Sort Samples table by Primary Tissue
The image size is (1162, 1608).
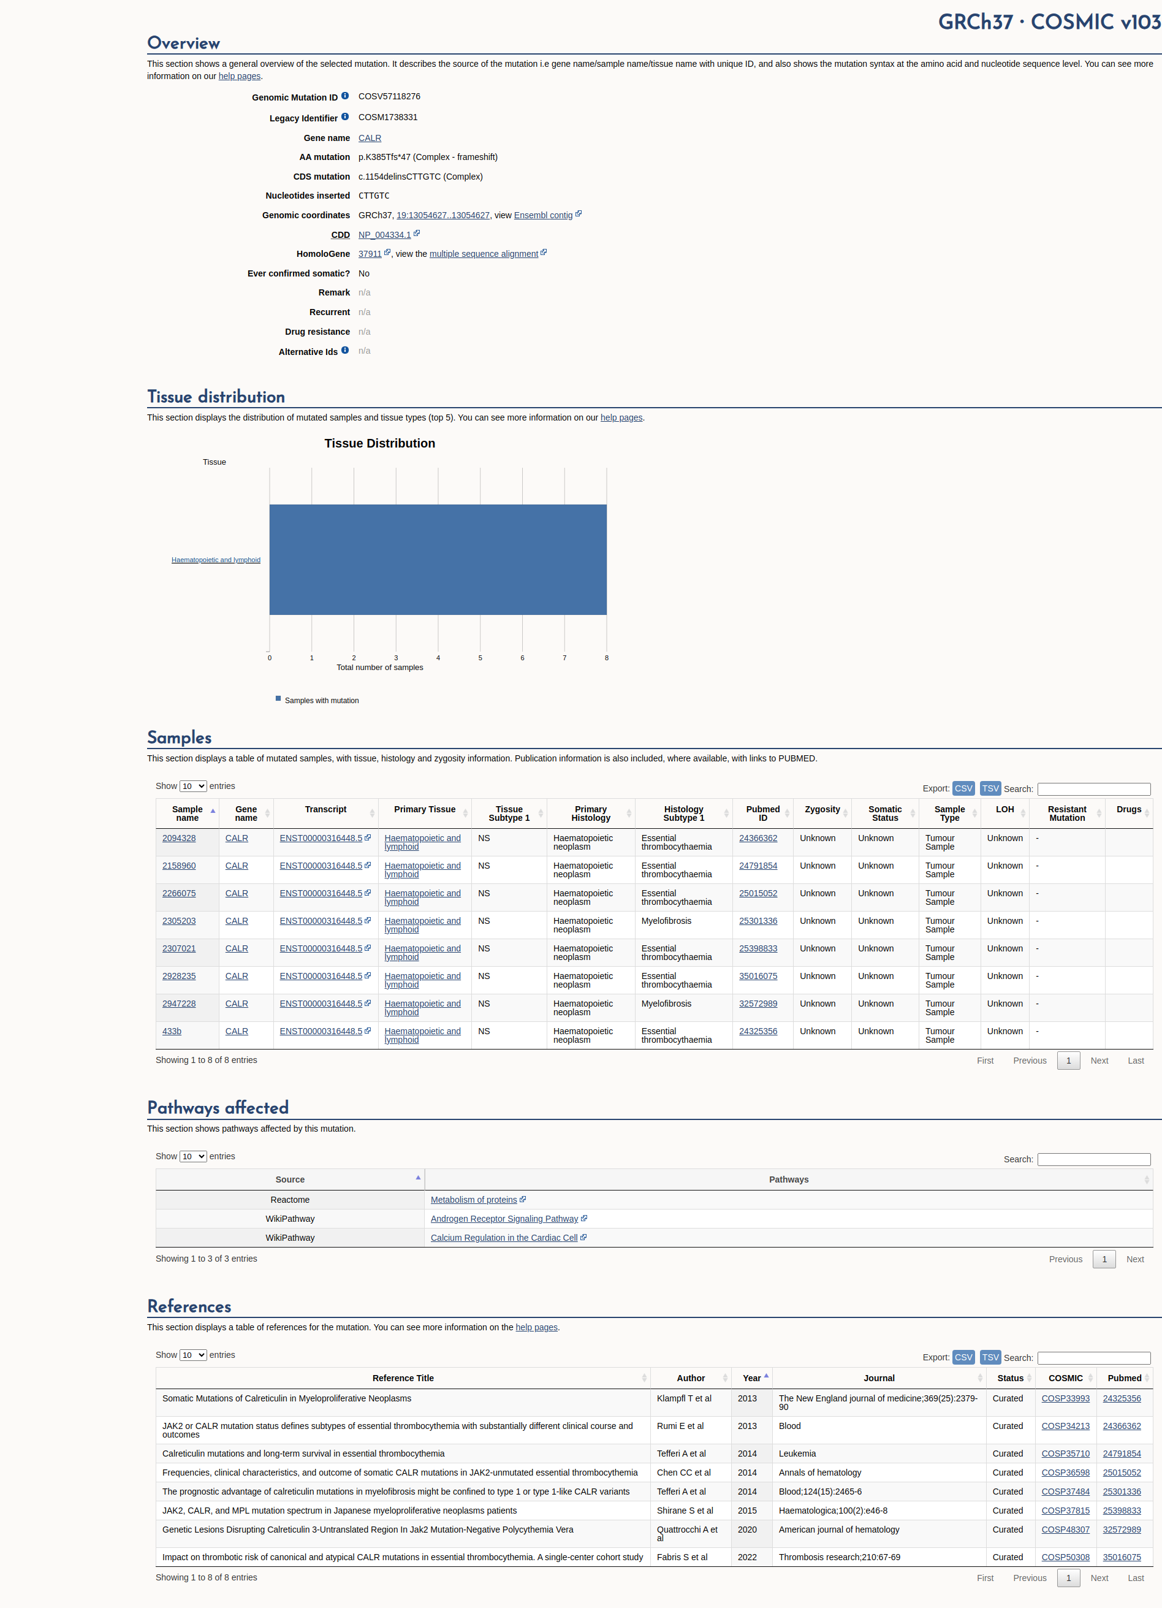(425, 814)
